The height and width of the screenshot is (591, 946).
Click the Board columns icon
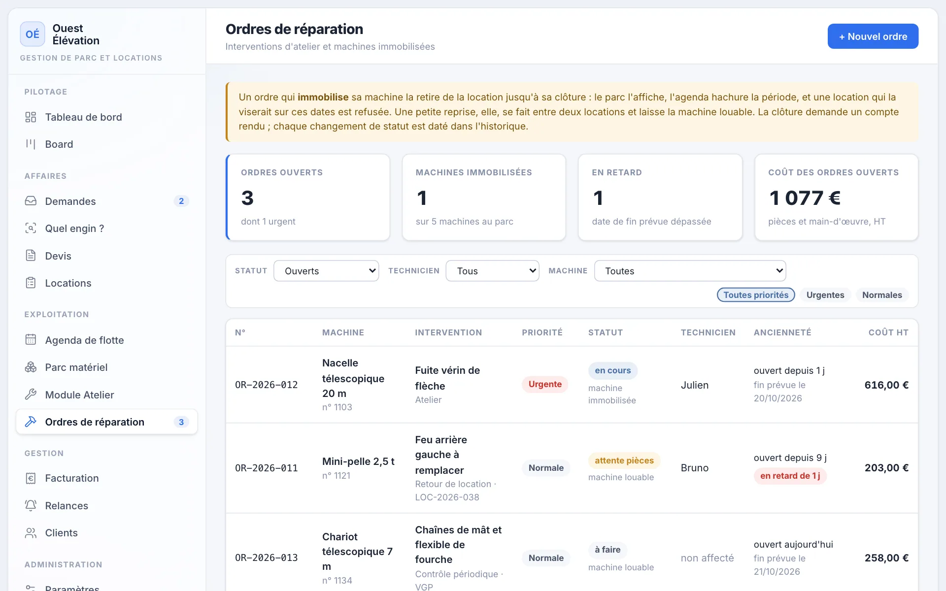(x=31, y=144)
